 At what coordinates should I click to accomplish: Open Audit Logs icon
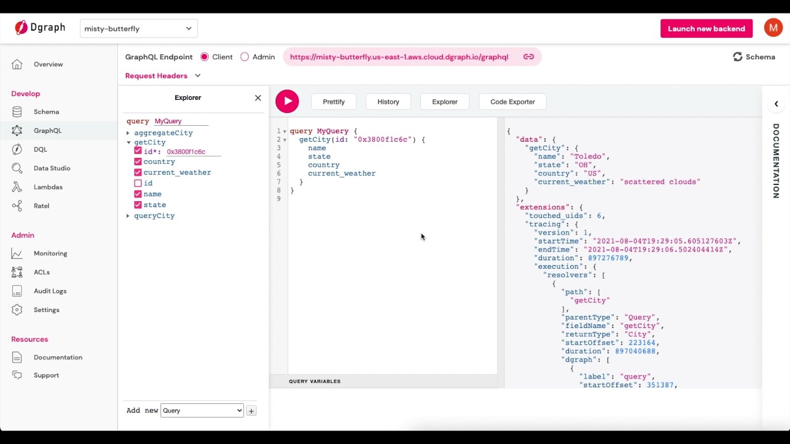click(x=17, y=291)
